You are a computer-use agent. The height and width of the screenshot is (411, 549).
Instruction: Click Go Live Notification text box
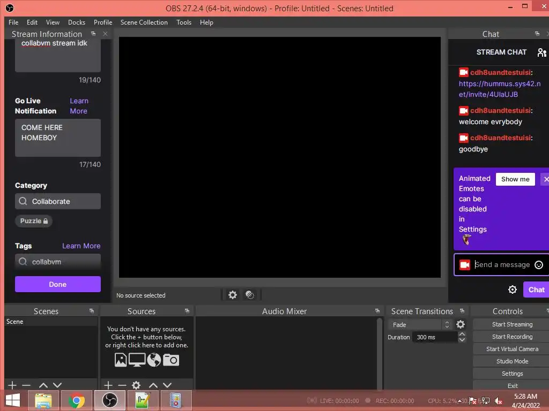point(58,138)
